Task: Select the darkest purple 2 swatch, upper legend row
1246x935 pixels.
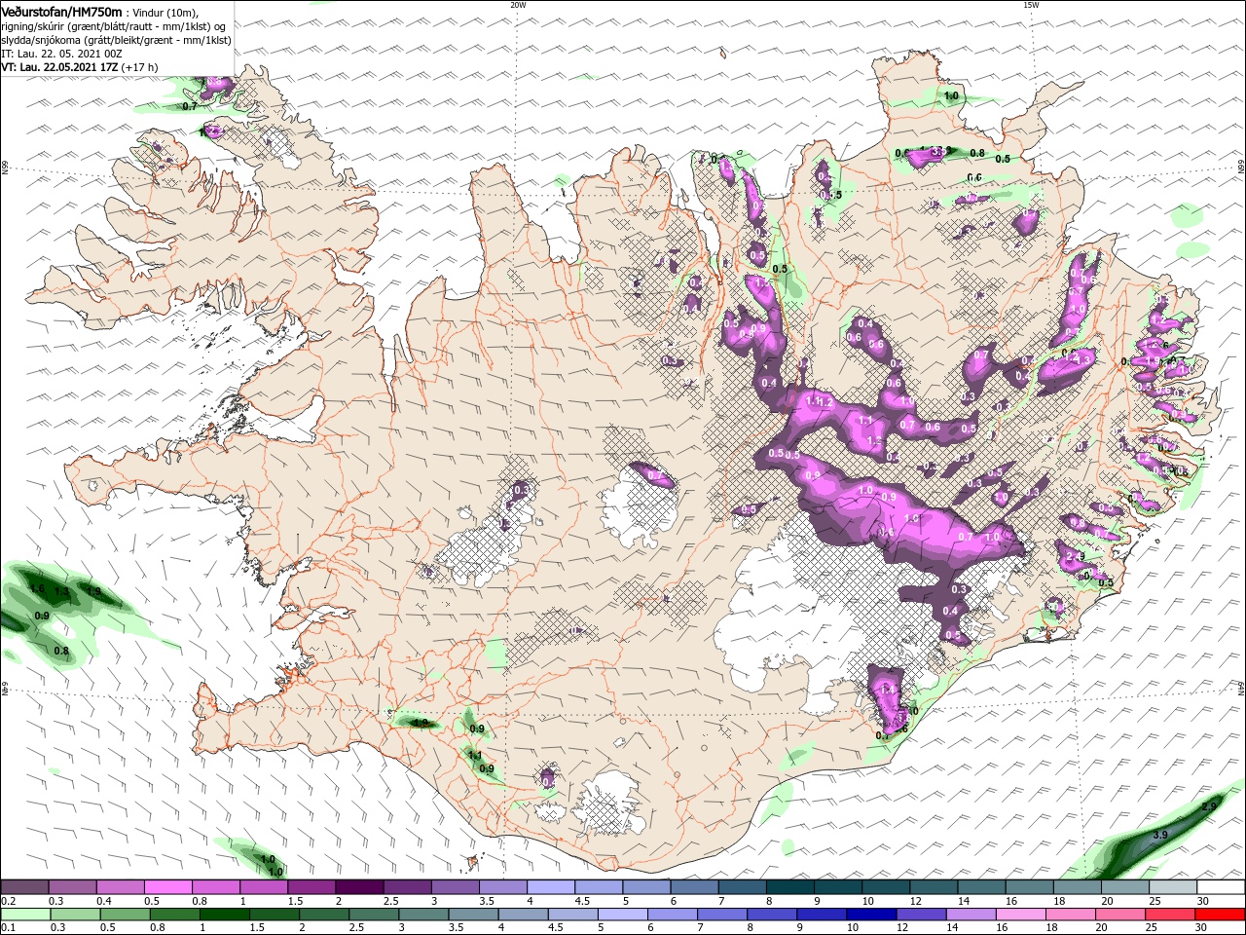Action: (x=358, y=887)
